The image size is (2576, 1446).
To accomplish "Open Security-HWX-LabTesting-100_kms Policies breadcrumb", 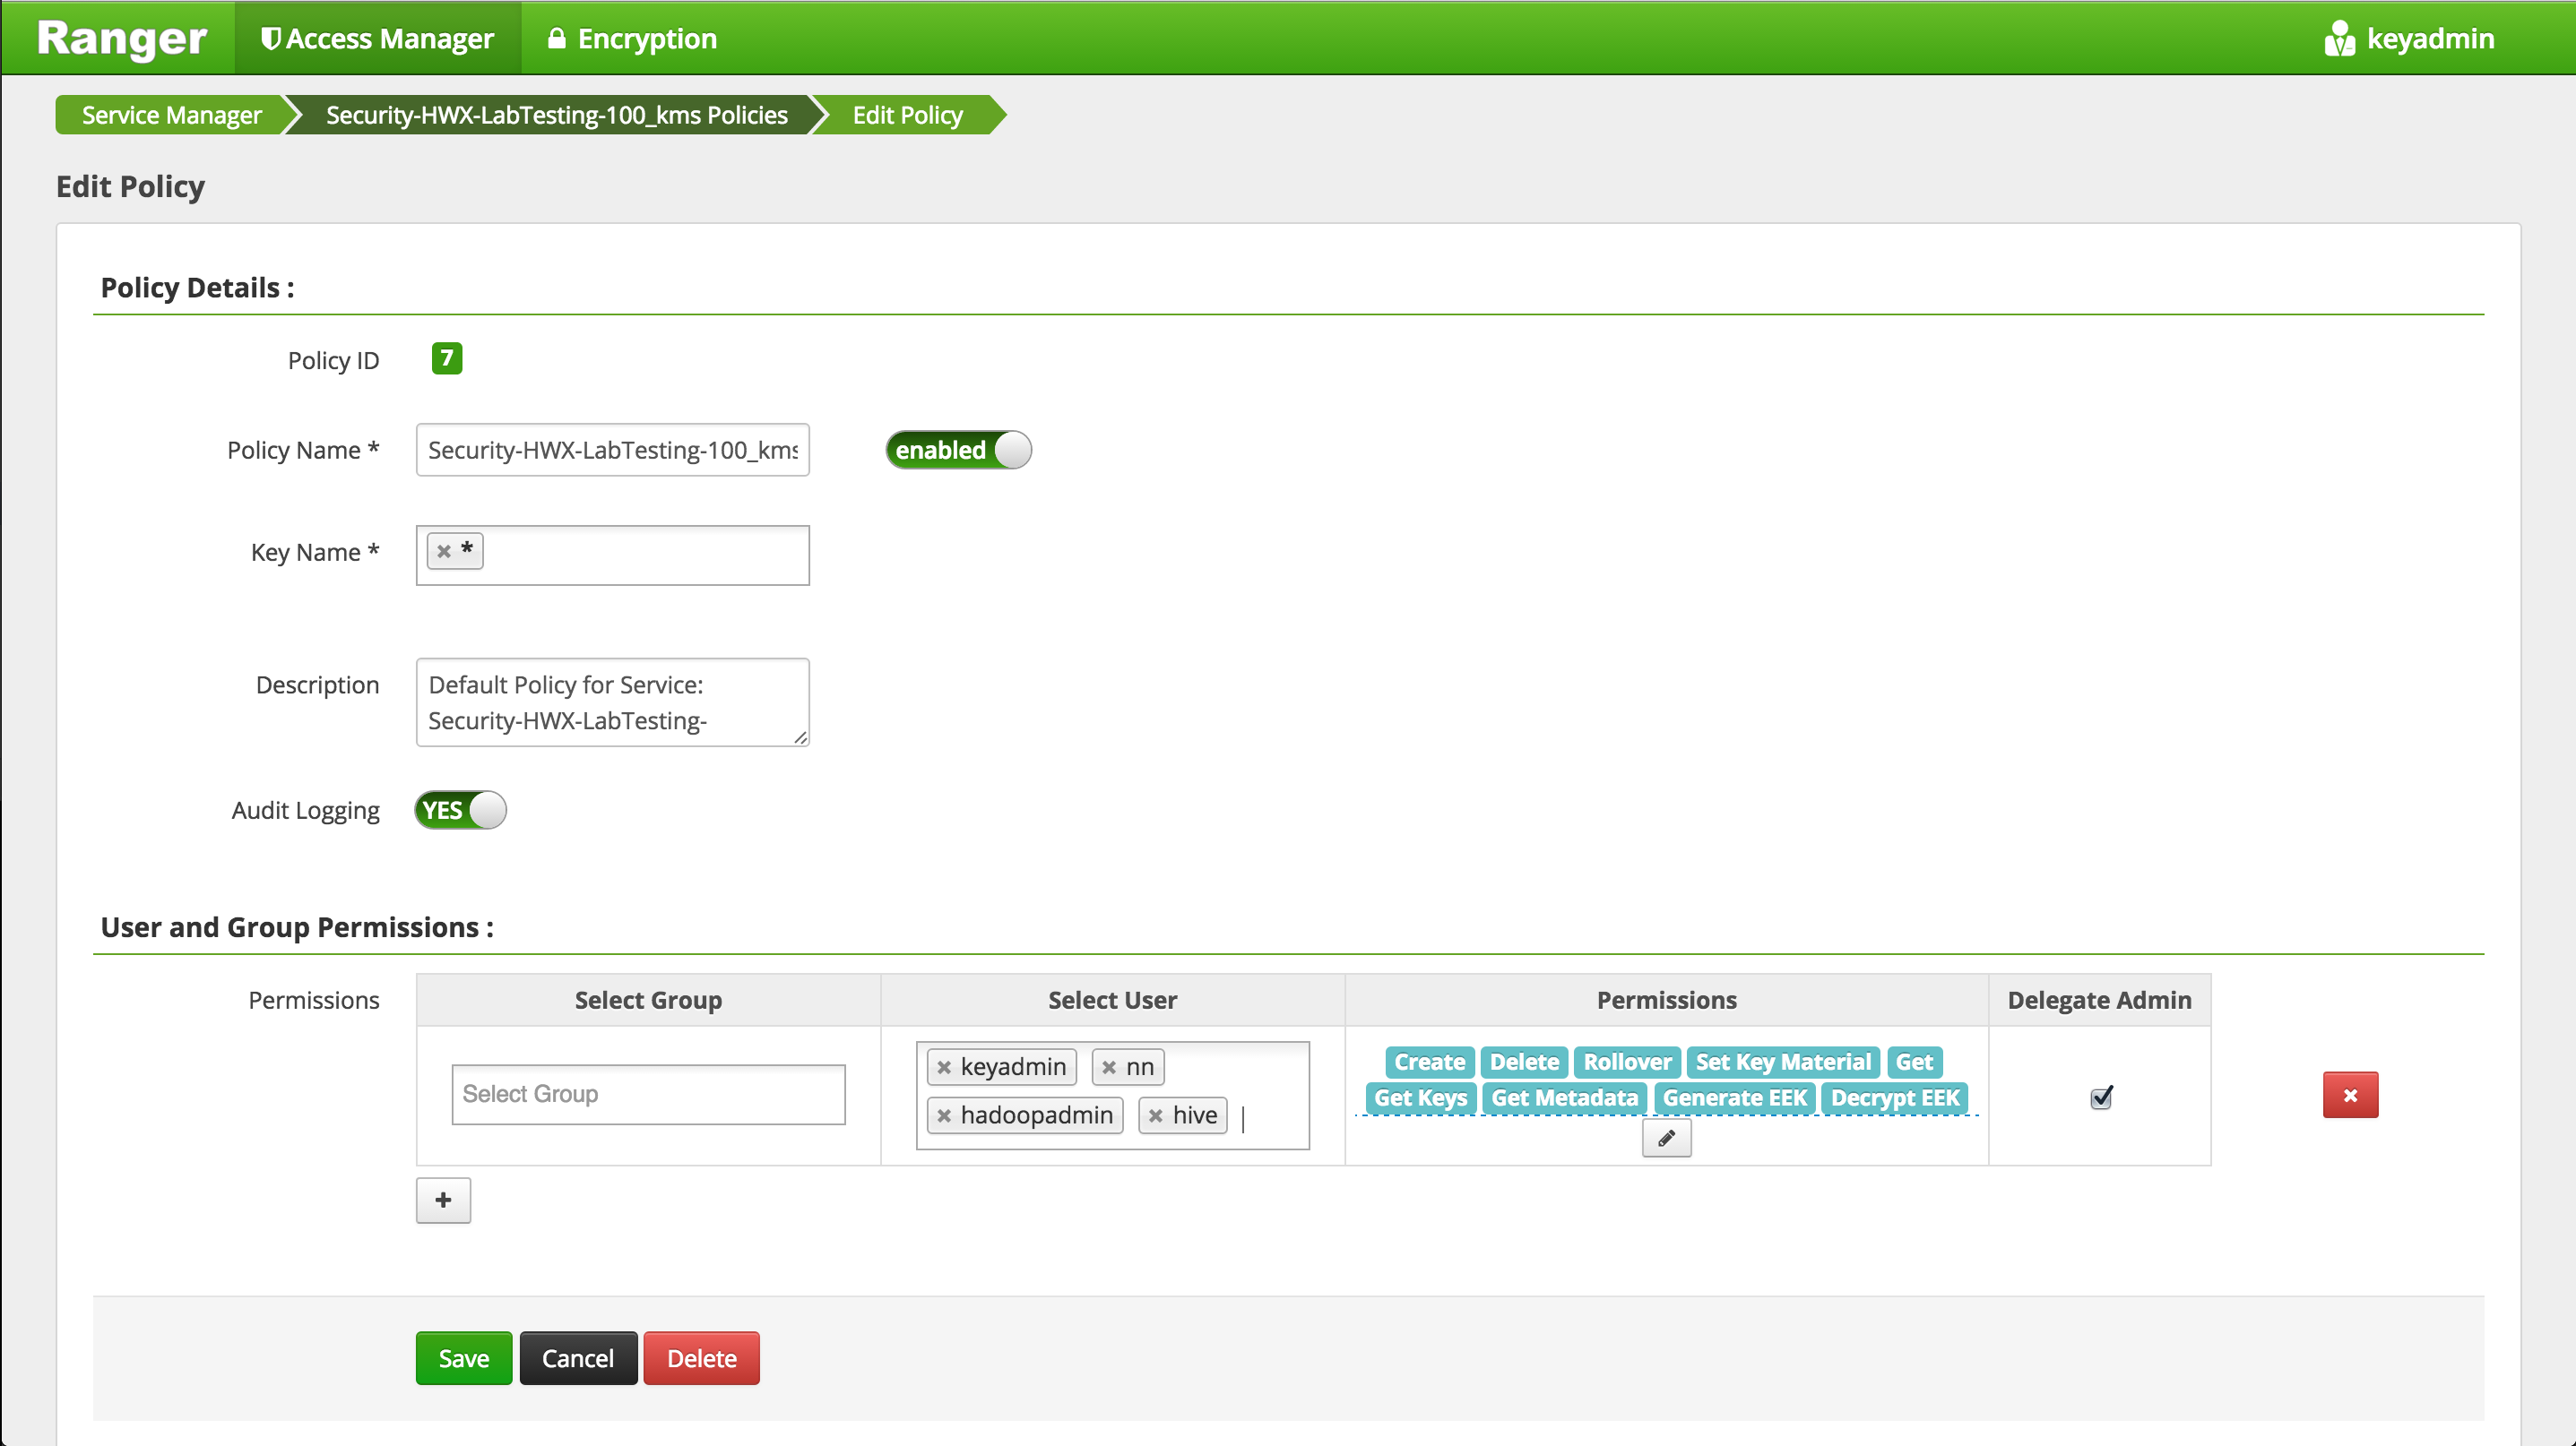I will click(x=556, y=115).
